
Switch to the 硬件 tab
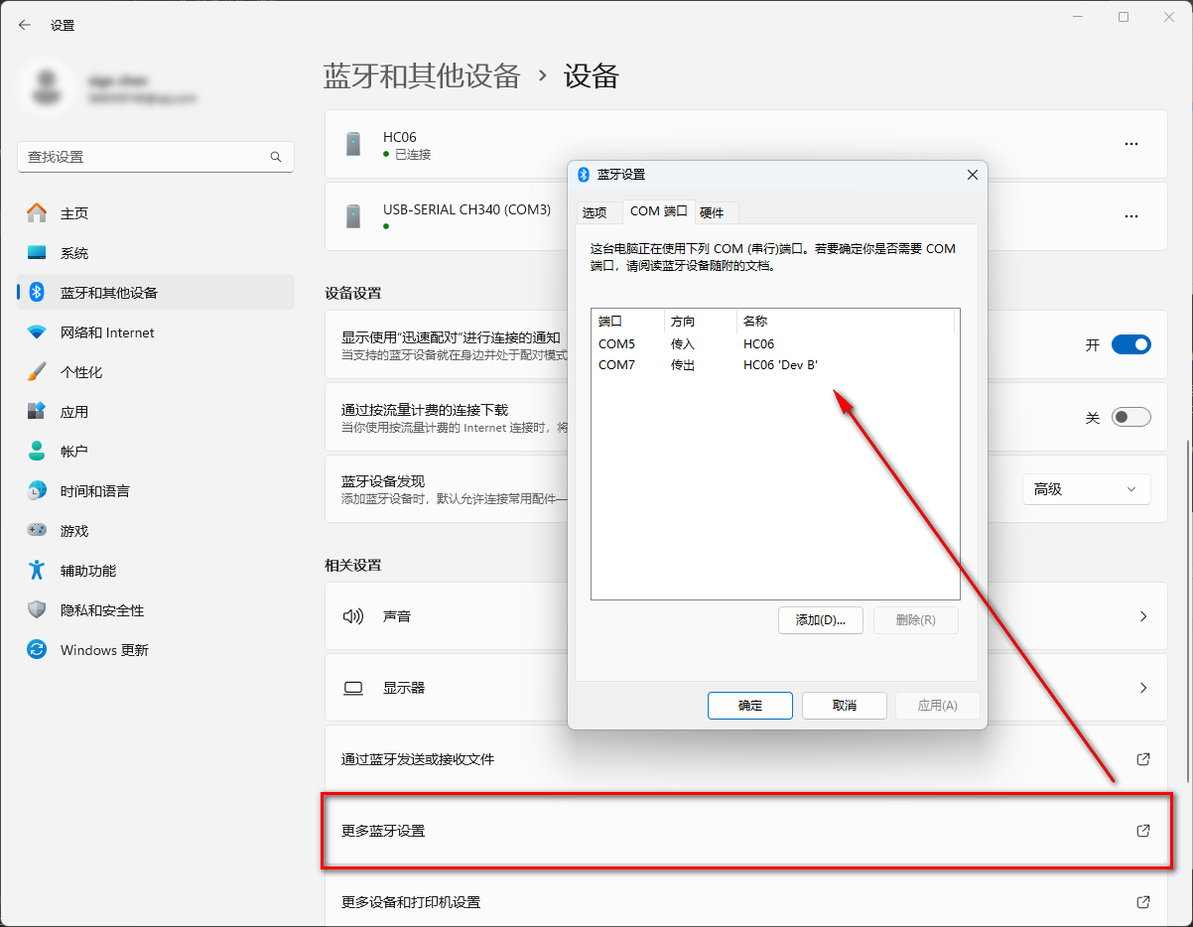[x=712, y=212]
